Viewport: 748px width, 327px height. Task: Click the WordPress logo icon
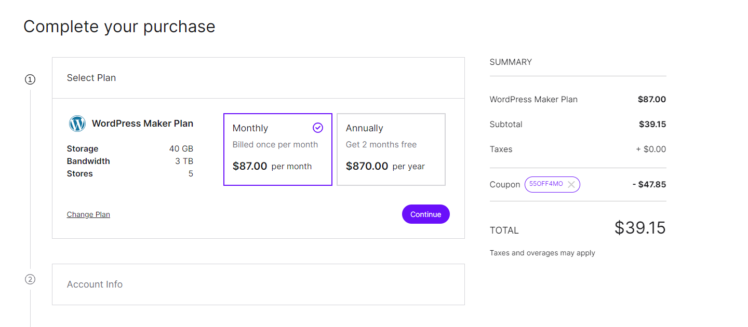pos(77,124)
